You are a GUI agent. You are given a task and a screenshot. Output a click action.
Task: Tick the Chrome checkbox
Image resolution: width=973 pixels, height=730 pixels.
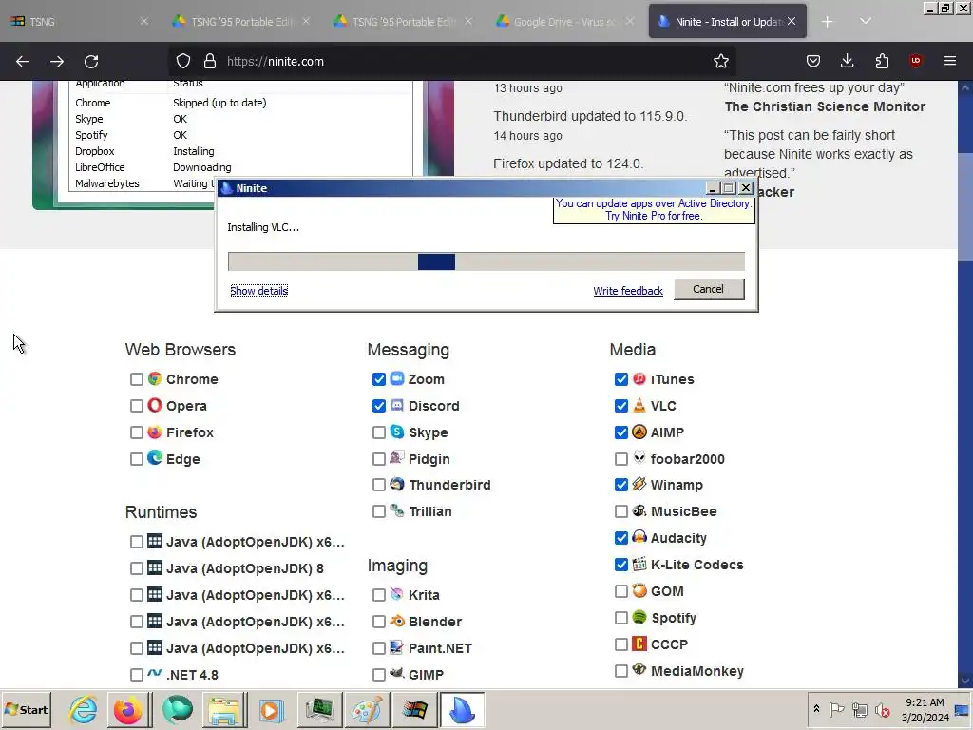click(x=137, y=379)
